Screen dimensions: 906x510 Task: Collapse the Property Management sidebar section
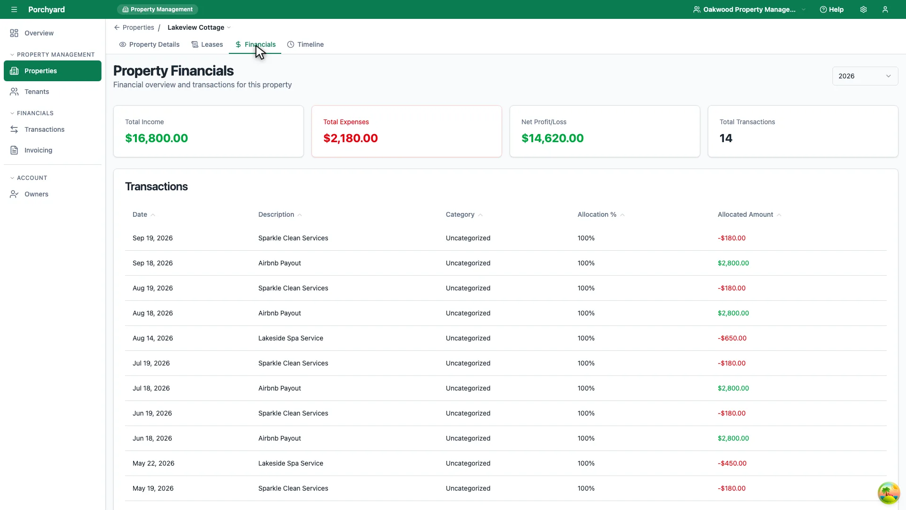[x=52, y=55]
